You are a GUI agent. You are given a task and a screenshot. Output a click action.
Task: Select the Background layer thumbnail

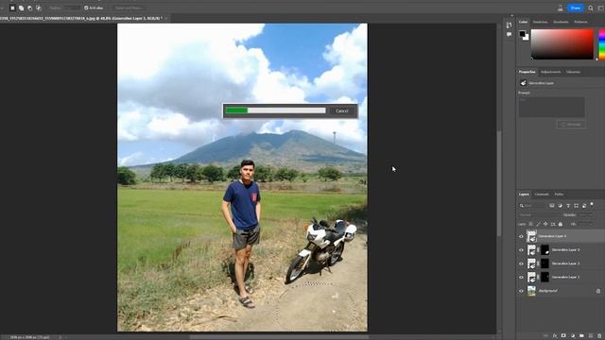tap(531, 291)
